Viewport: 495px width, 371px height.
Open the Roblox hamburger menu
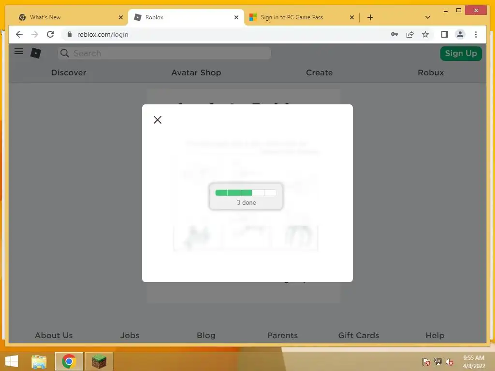pyautogui.click(x=19, y=51)
